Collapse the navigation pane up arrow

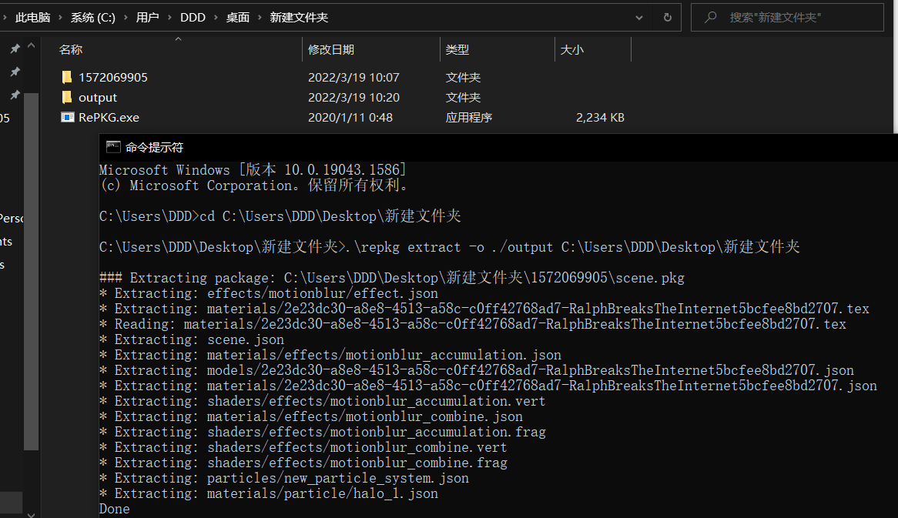(32, 45)
